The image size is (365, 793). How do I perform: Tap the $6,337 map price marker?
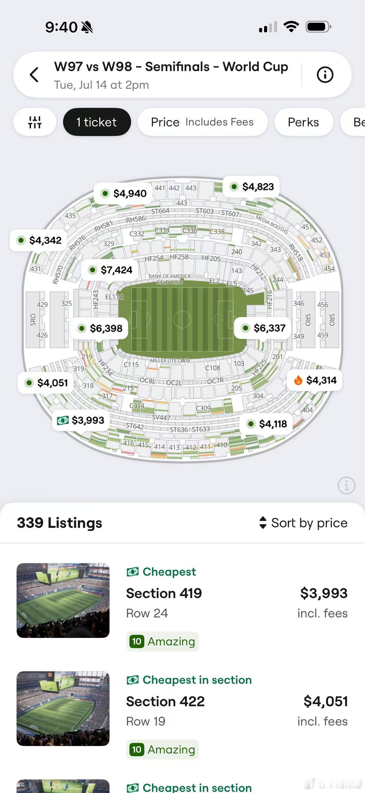click(263, 328)
